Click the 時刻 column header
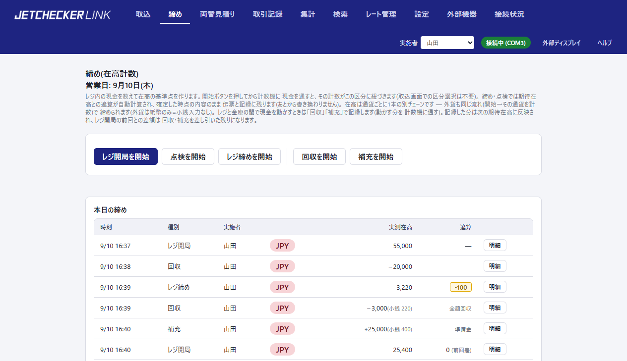Screen dimensions: 627x361 click(x=106, y=227)
